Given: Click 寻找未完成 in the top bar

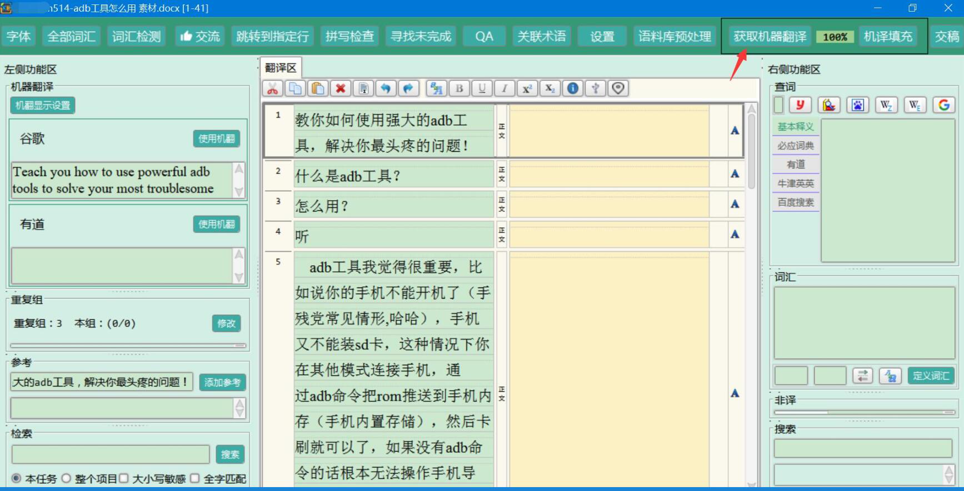Looking at the screenshot, I should (x=421, y=36).
